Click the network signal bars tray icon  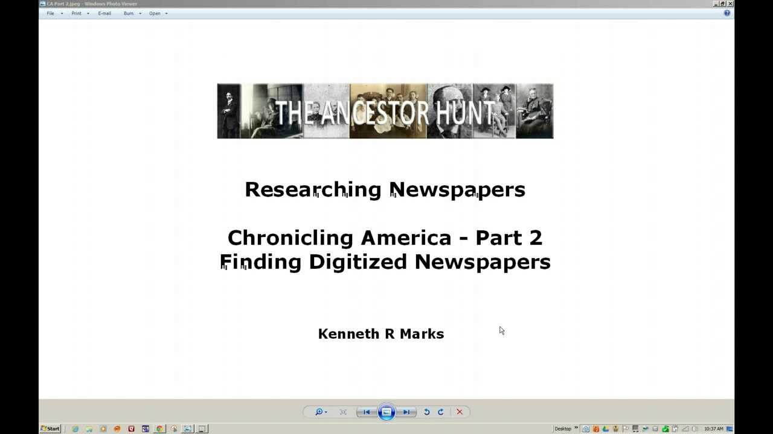click(x=685, y=429)
